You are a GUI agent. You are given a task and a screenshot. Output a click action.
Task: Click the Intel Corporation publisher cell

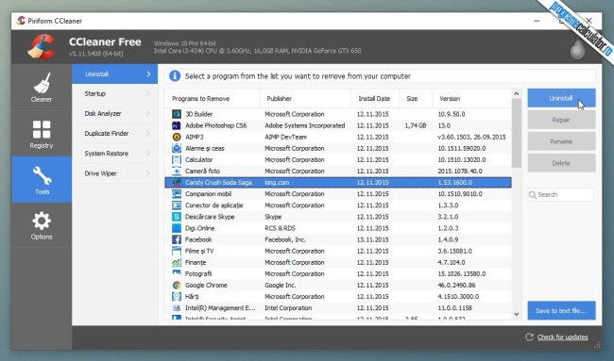[x=288, y=308]
